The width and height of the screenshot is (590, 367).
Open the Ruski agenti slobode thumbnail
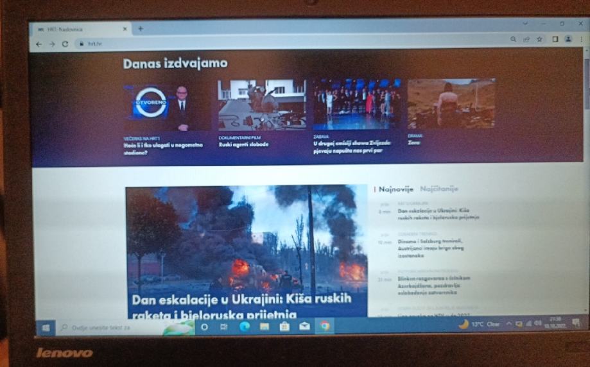tap(263, 105)
